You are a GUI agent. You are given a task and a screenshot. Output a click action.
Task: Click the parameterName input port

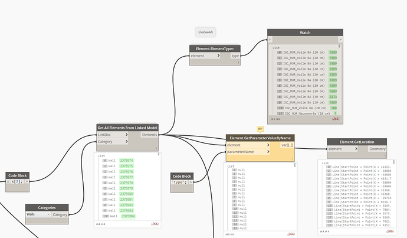point(248,152)
